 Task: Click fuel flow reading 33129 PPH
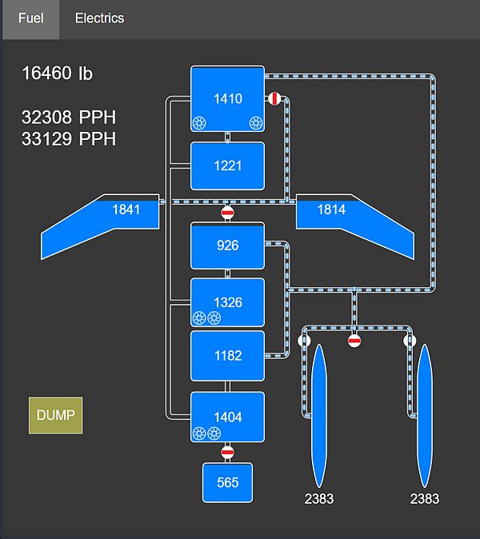pos(69,139)
